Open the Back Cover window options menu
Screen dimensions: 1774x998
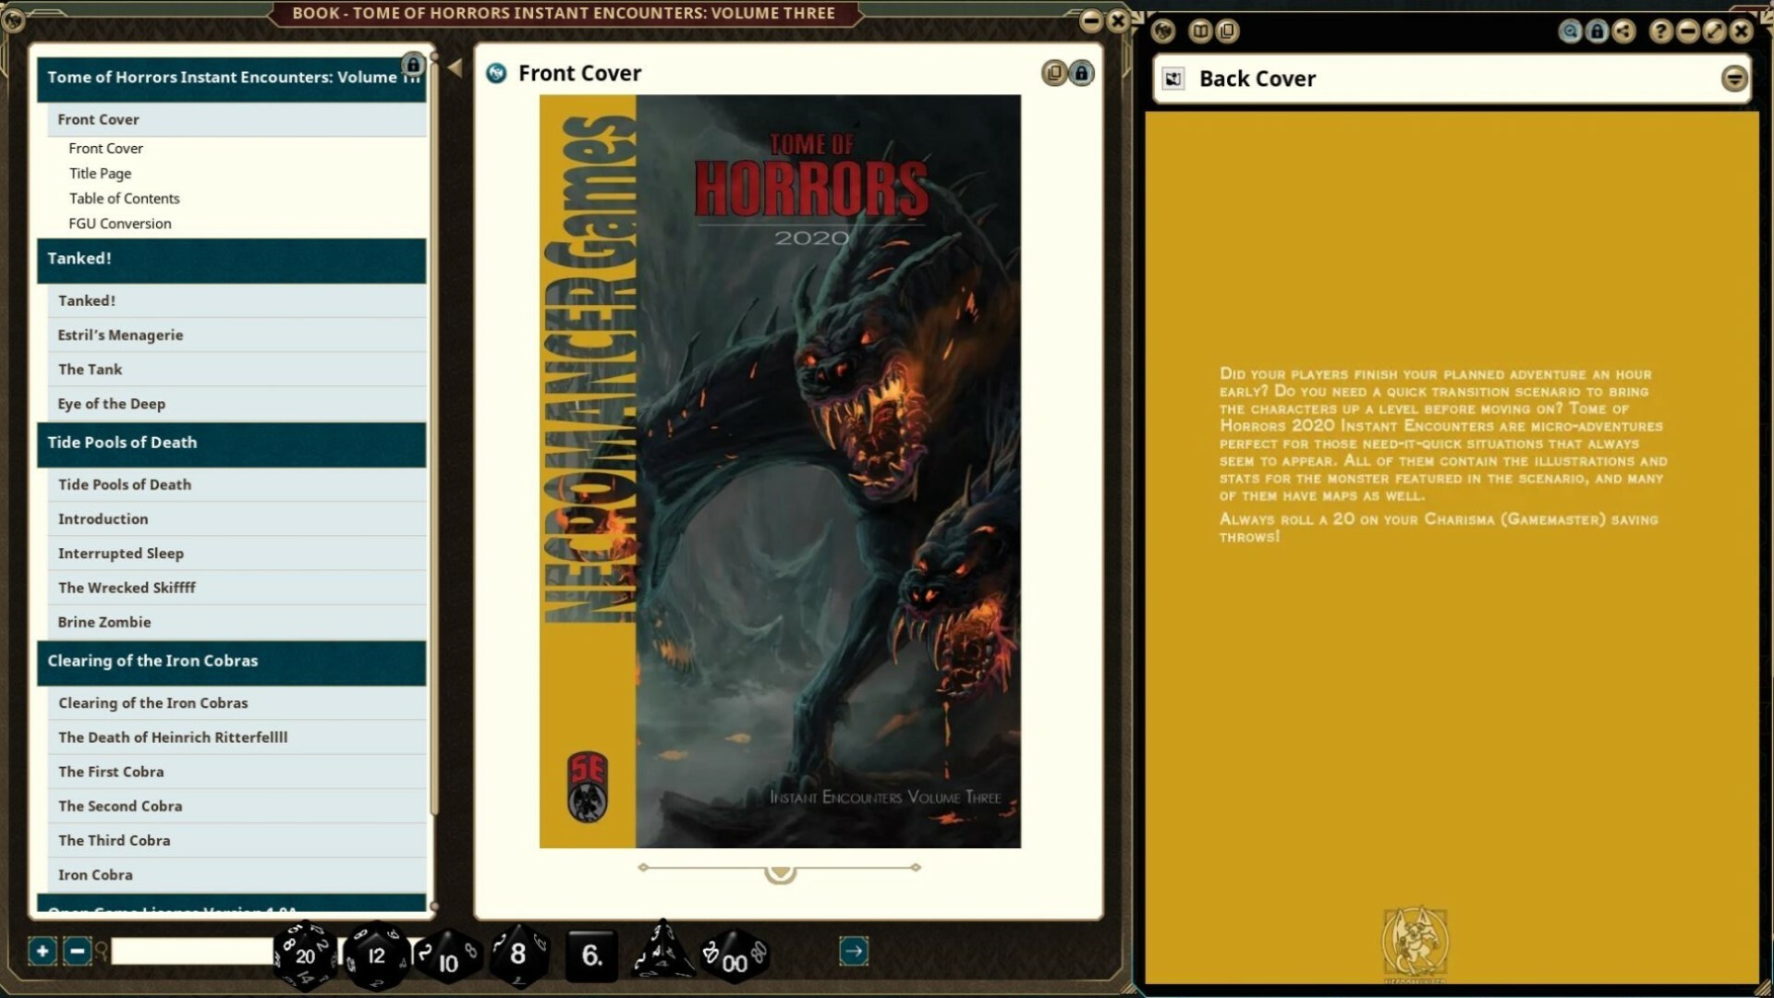point(1734,79)
